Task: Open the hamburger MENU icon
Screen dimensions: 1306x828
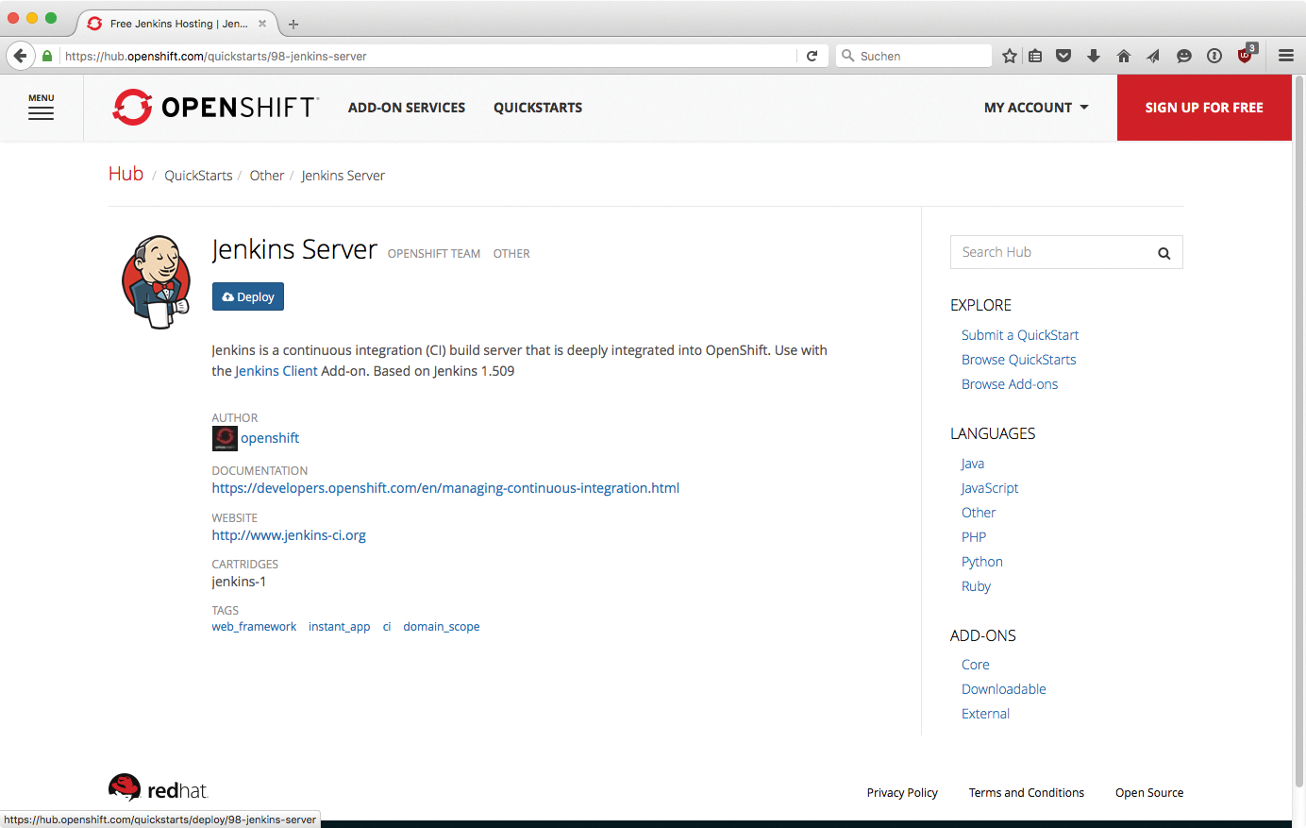Action: tap(41, 108)
